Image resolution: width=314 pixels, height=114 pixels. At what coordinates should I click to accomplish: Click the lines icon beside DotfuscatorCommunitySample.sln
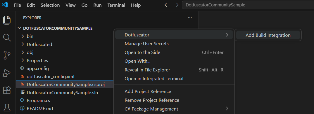[23, 92]
